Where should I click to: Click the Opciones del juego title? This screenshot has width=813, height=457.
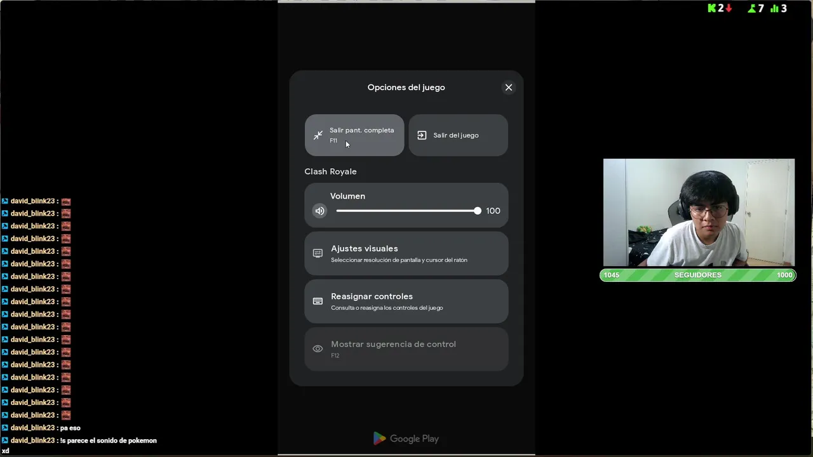406,88
